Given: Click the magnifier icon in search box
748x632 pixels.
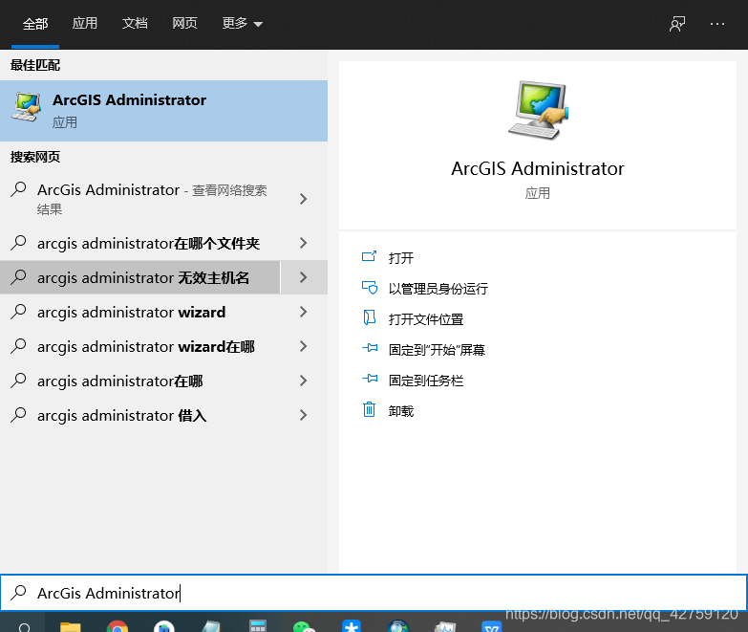Looking at the screenshot, I should tap(18, 593).
